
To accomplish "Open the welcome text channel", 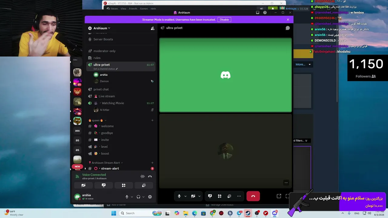I will (x=121, y=126).
